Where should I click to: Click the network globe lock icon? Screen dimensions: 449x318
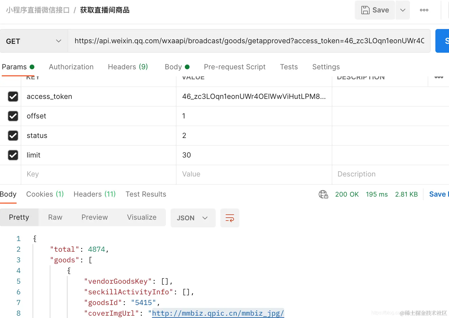(x=323, y=194)
